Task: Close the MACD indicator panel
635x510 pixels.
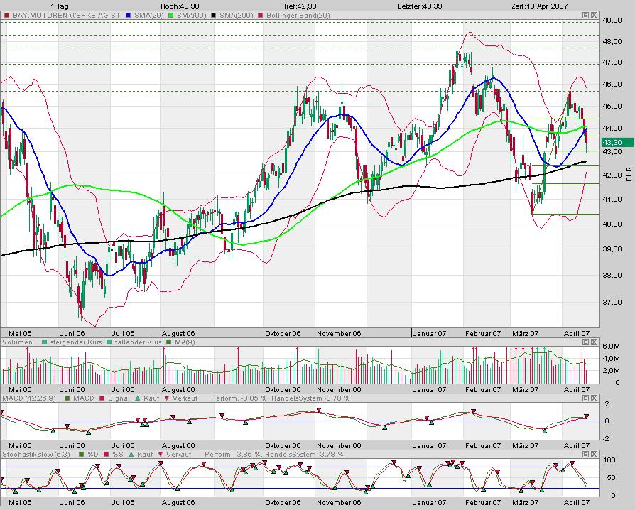Action: 595,398
